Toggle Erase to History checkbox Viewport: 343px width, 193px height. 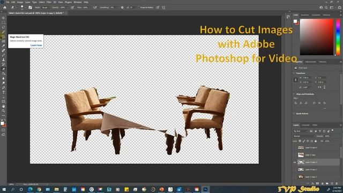click(139, 8)
